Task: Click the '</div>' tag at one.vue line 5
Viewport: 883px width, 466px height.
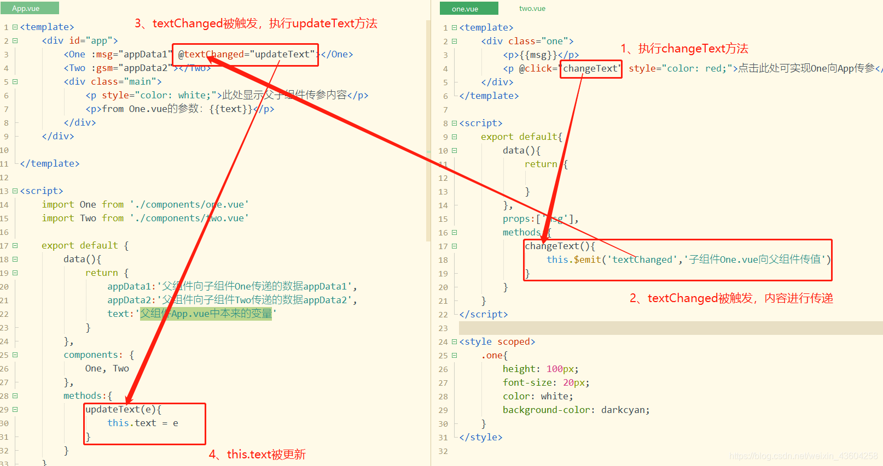Action: (497, 82)
